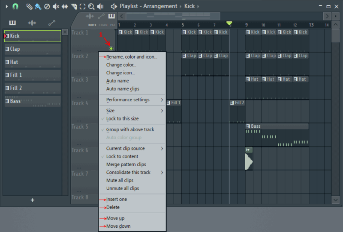The width and height of the screenshot is (343, 232).
Task: Select Kick pattern in the picker
Action: (33, 36)
